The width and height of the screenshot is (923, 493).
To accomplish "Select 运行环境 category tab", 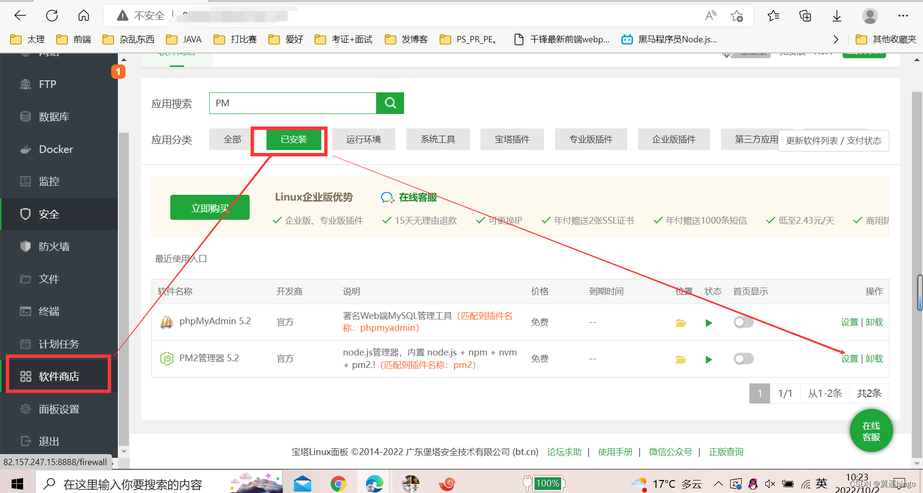I will tap(364, 139).
